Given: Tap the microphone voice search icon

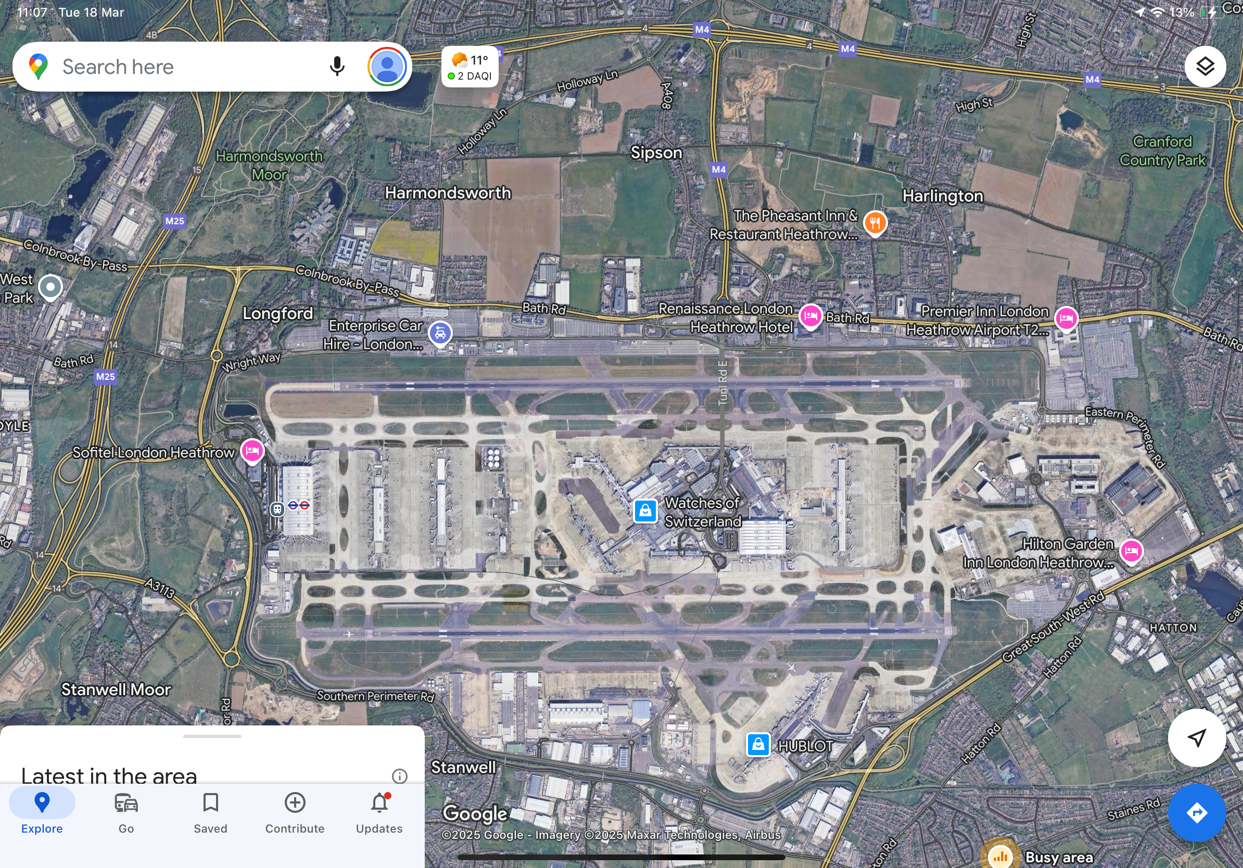Looking at the screenshot, I should tap(337, 67).
